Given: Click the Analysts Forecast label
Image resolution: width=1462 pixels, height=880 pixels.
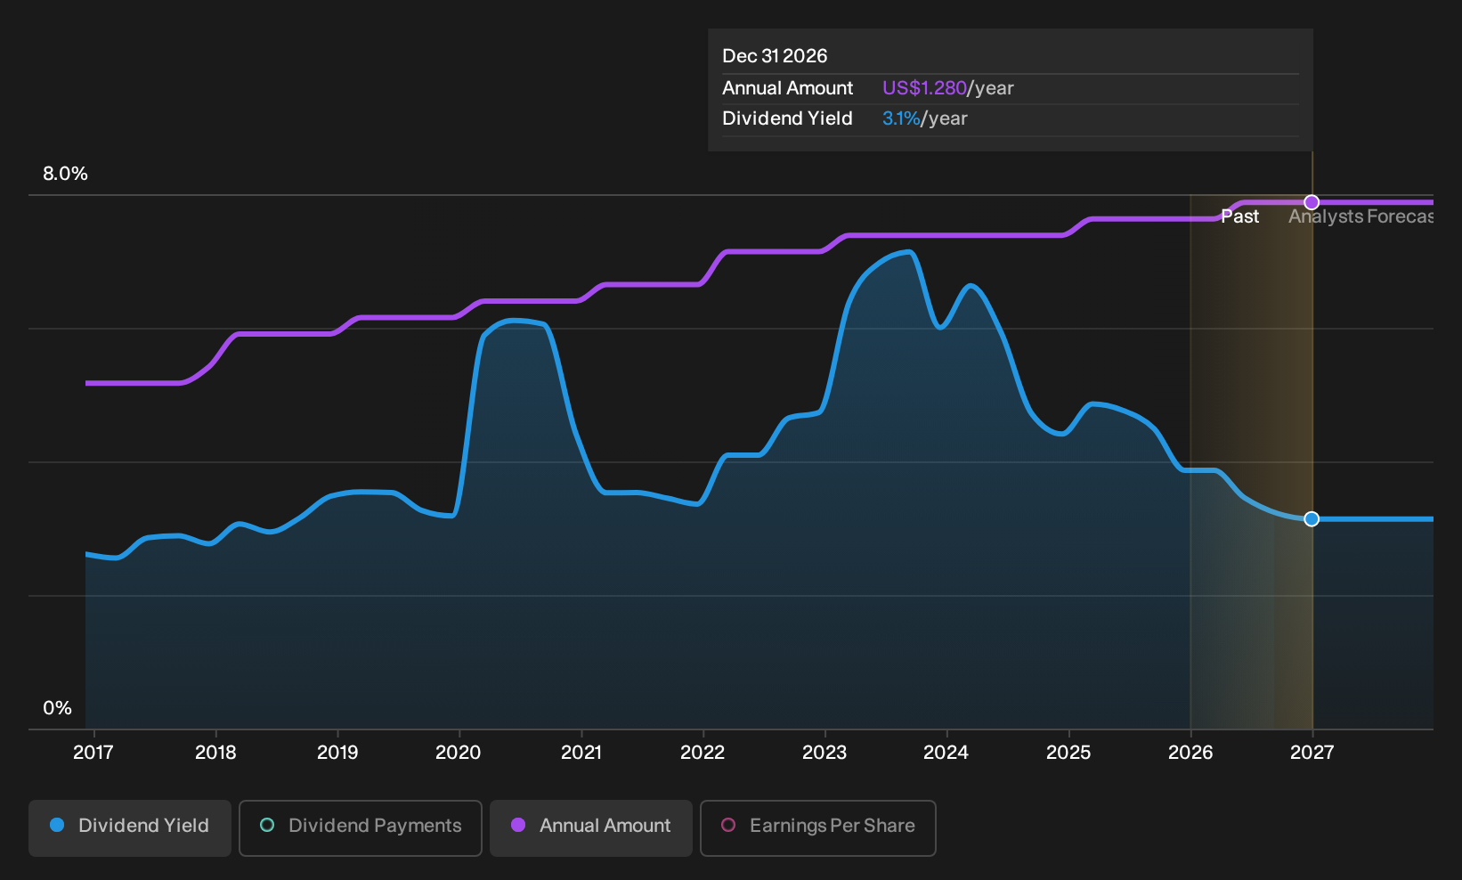Looking at the screenshot, I should (1360, 216).
